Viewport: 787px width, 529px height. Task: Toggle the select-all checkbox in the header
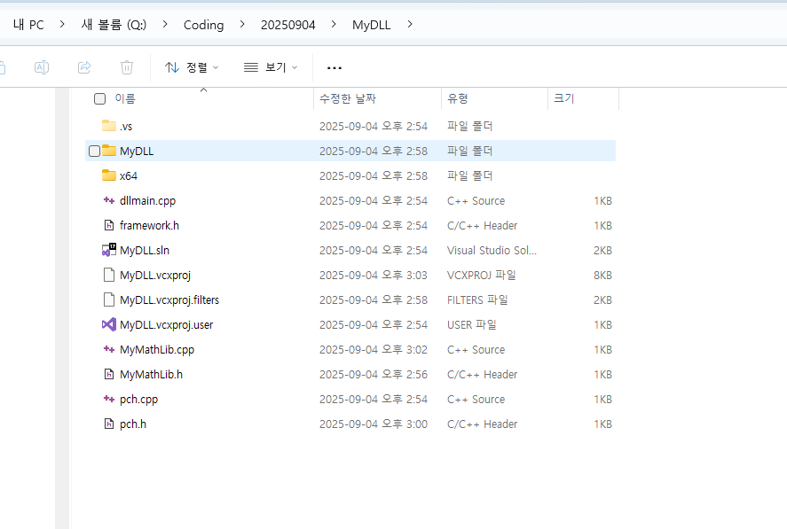[99, 99]
